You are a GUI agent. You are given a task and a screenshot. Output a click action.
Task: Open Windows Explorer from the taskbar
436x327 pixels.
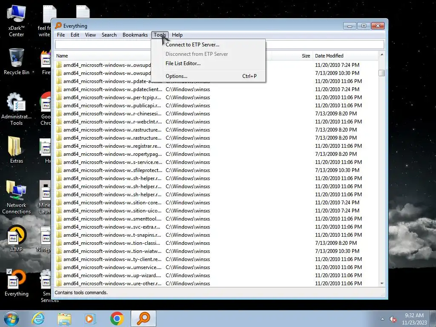click(x=64, y=318)
